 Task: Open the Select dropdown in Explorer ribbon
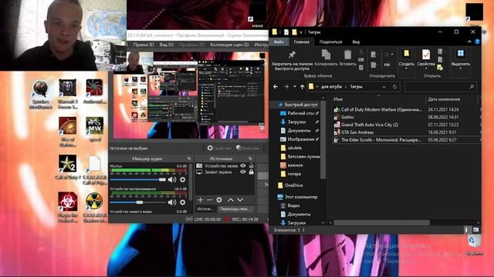[x=461, y=60]
